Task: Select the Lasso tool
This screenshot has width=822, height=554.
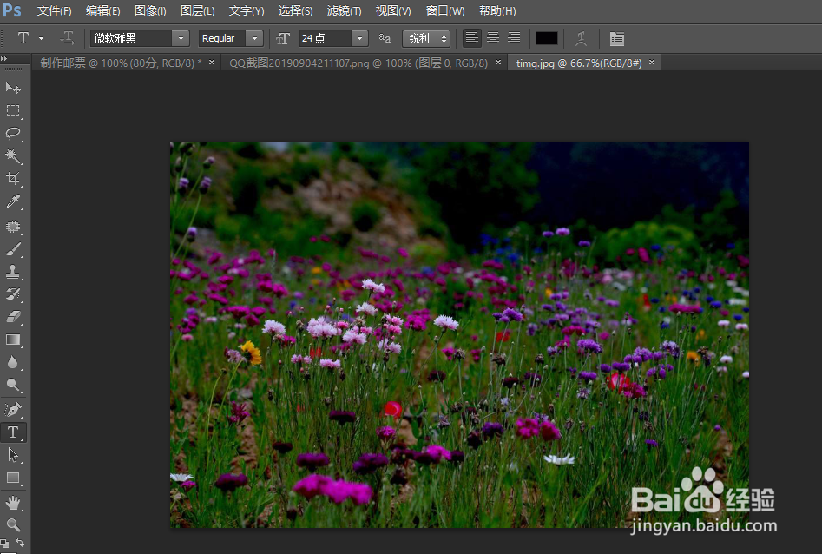Action: click(x=13, y=133)
